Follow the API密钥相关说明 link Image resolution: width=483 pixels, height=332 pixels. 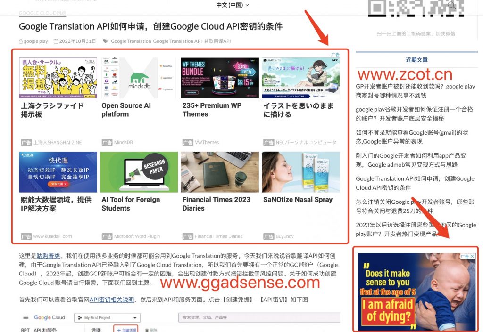click(111, 300)
